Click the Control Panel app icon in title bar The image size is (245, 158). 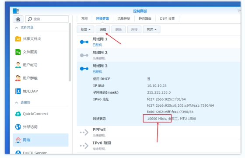coord(16,11)
